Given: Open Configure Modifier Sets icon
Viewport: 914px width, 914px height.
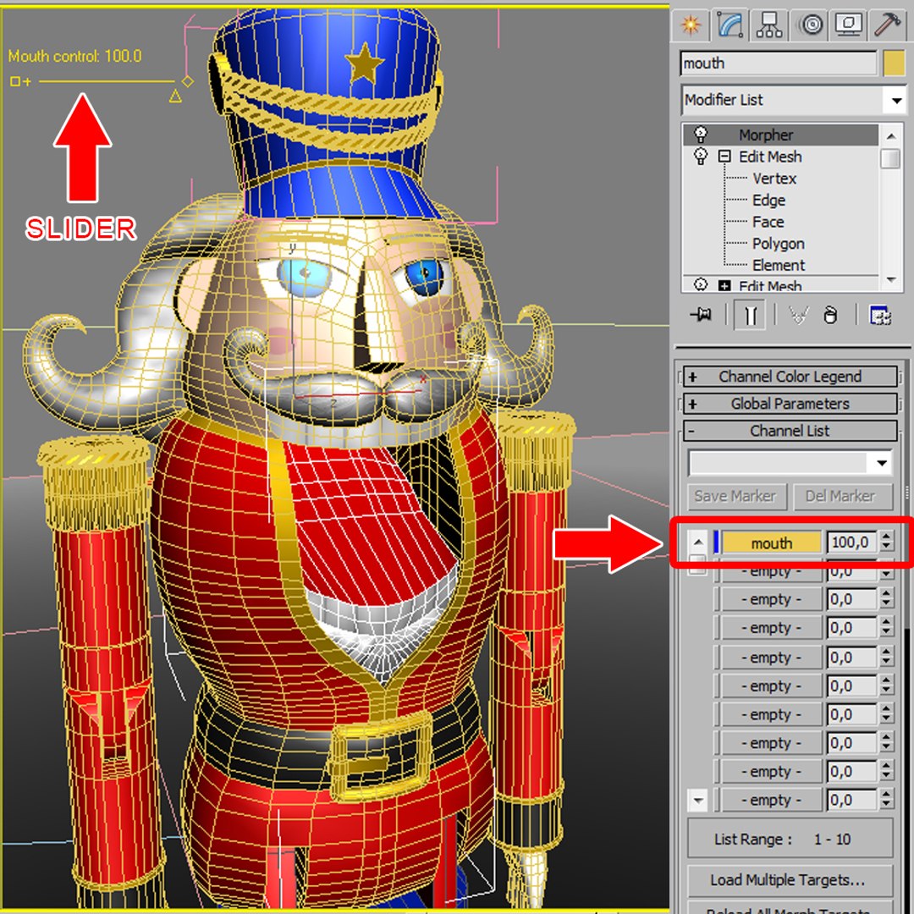Looking at the screenshot, I should point(880,316).
